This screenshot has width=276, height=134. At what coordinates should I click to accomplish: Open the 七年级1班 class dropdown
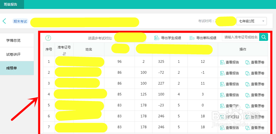[x=252, y=21]
